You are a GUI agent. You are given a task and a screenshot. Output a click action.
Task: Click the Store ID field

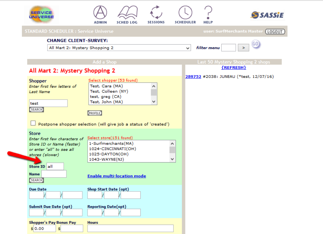tap(55, 166)
